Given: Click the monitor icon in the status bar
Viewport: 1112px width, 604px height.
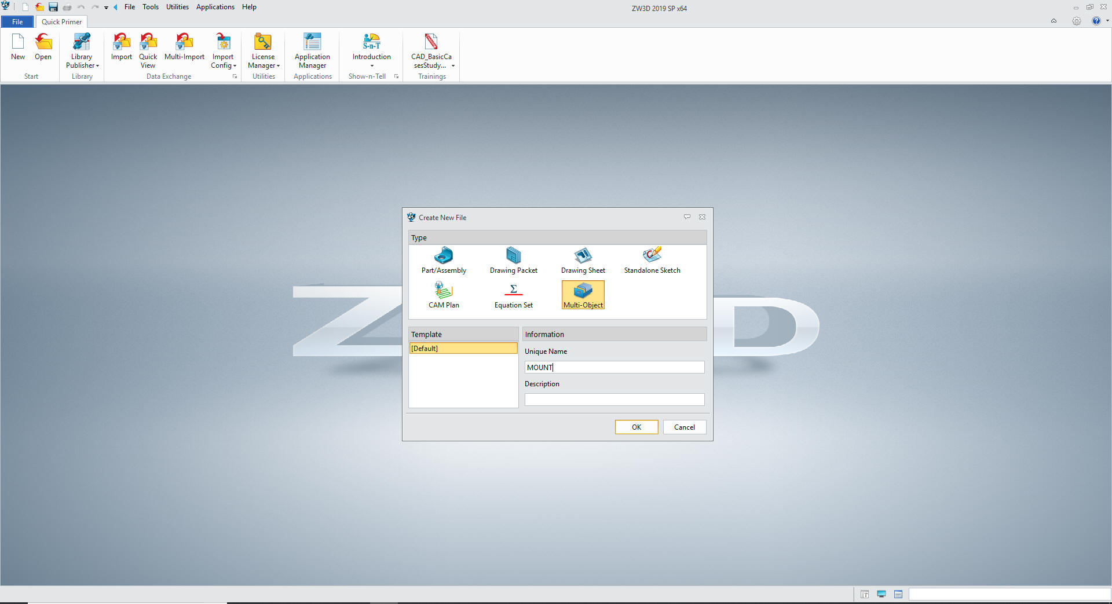Looking at the screenshot, I should click(x=881, y=594).
